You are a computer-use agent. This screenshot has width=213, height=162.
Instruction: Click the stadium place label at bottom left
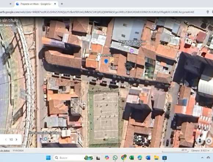point(46,133)
